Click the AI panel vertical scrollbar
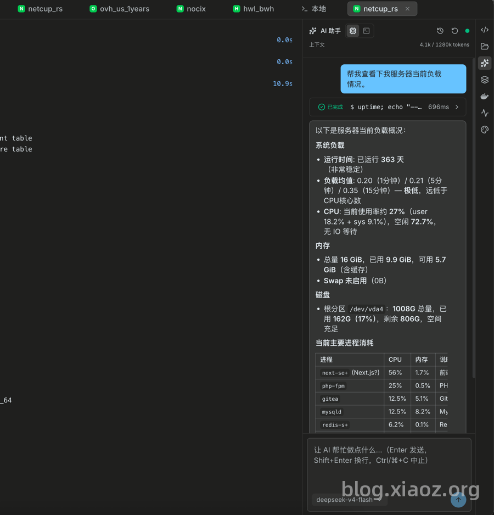494x515 pixels. (x=474, y=219)
